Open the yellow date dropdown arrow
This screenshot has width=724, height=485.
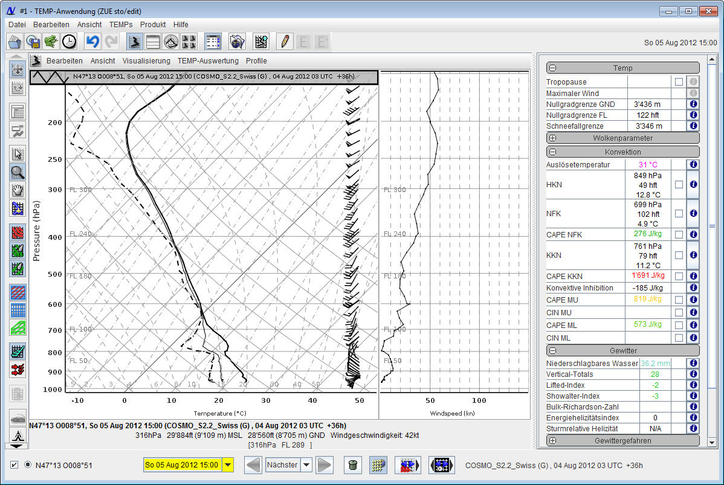[228, 465]
